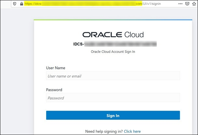Click the Oracle Cloud logo

click(x=113, y=35)
